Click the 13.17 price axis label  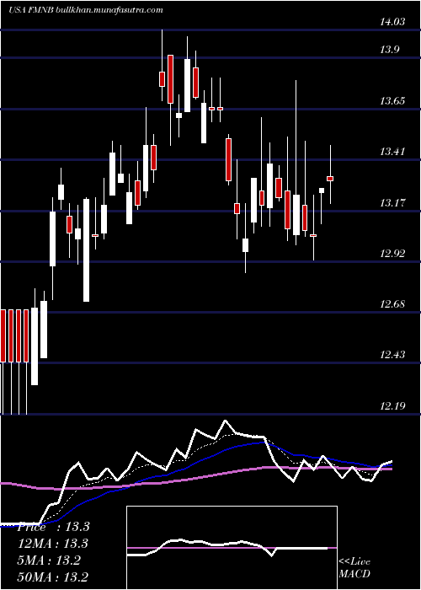coord(392,203)
